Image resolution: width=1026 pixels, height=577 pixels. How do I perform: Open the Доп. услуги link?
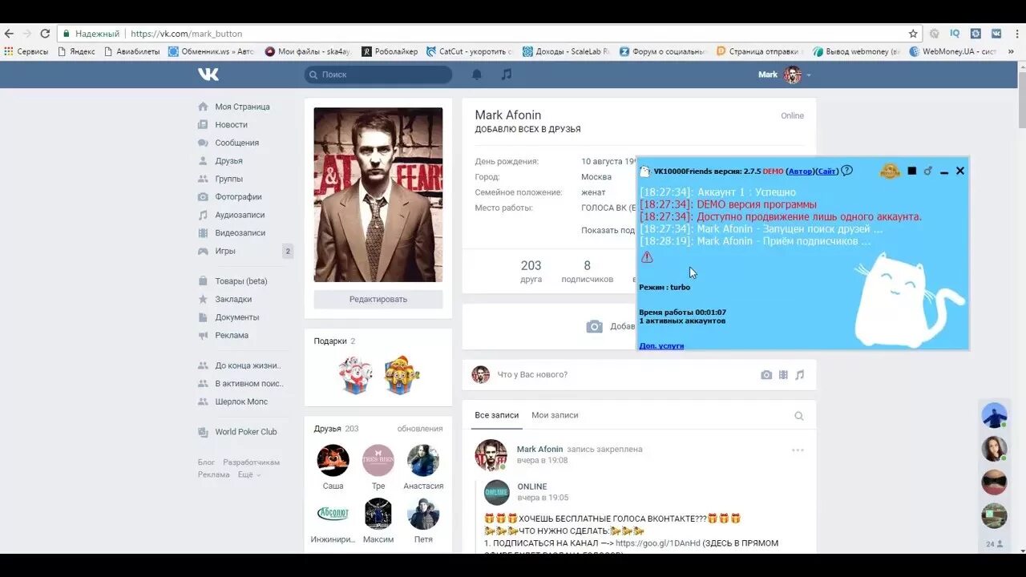661,345
